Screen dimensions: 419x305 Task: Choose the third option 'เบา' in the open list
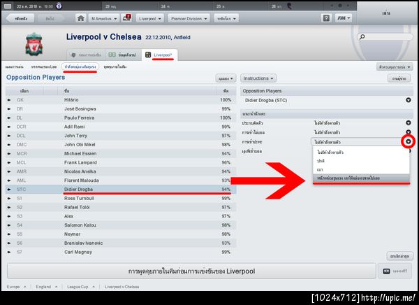(361, 170)
